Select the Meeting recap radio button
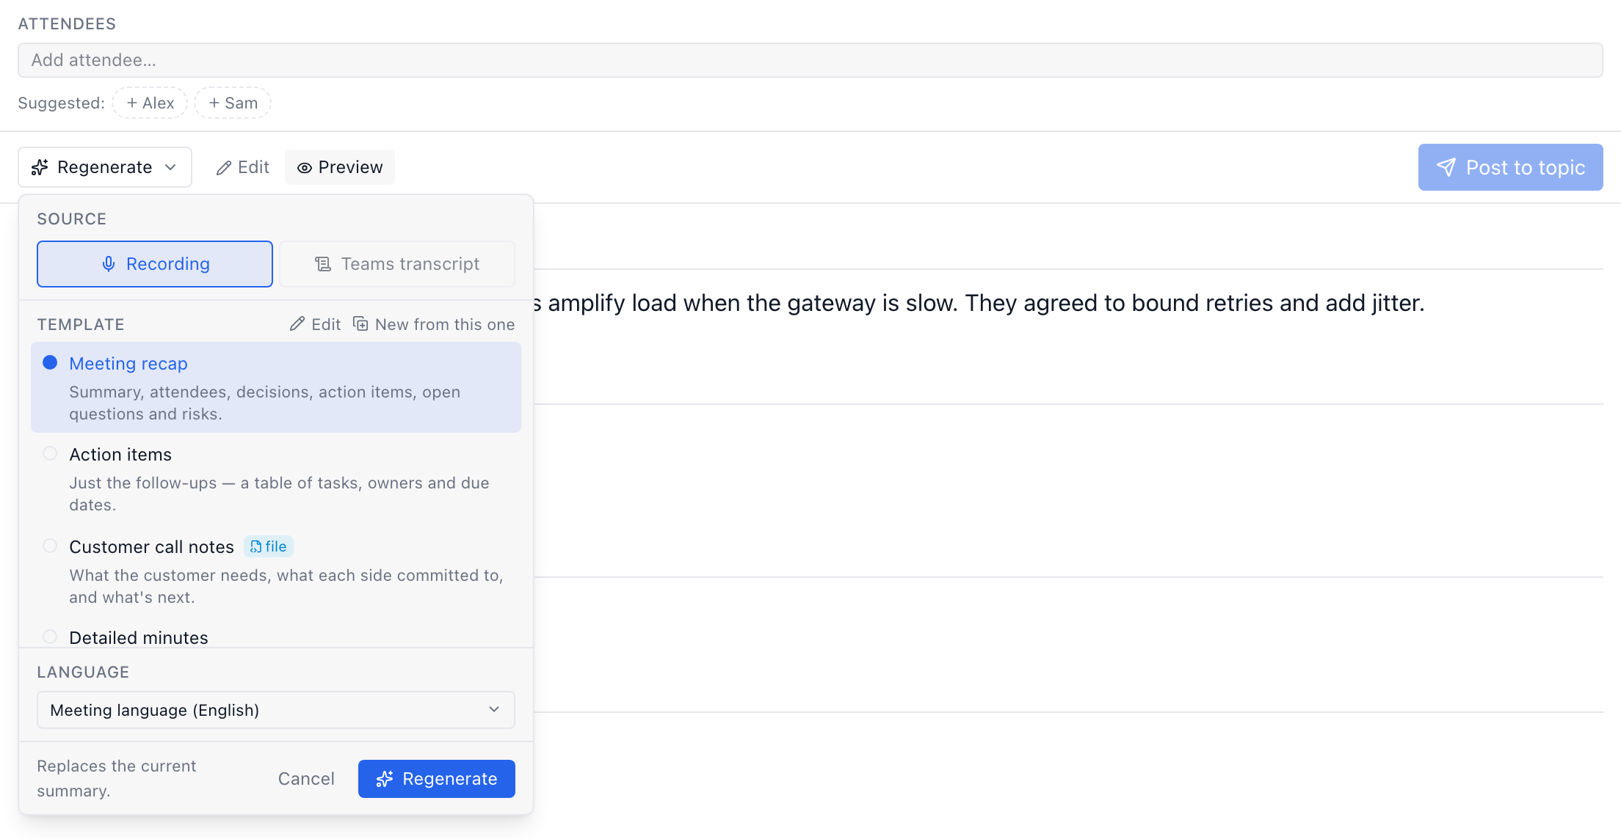 pyautogui.click(x=50, y=362)
